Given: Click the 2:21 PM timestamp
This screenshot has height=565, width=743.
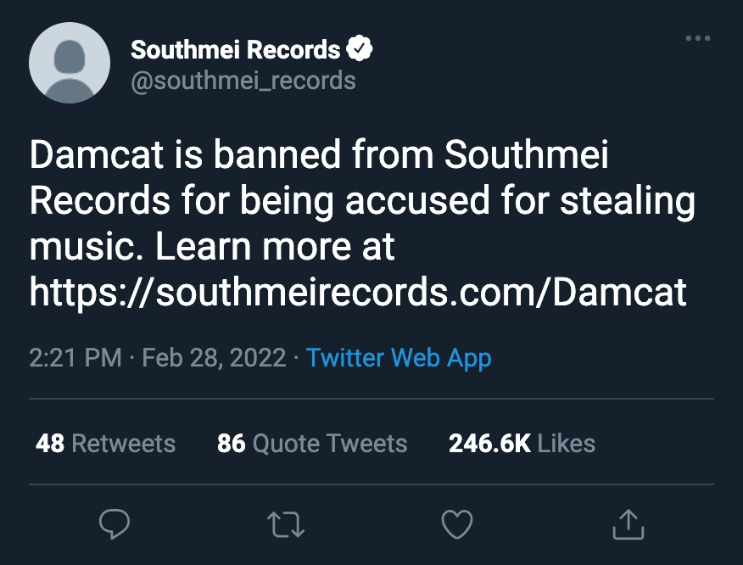Looking at the screenshot, I should pos(75,357).
